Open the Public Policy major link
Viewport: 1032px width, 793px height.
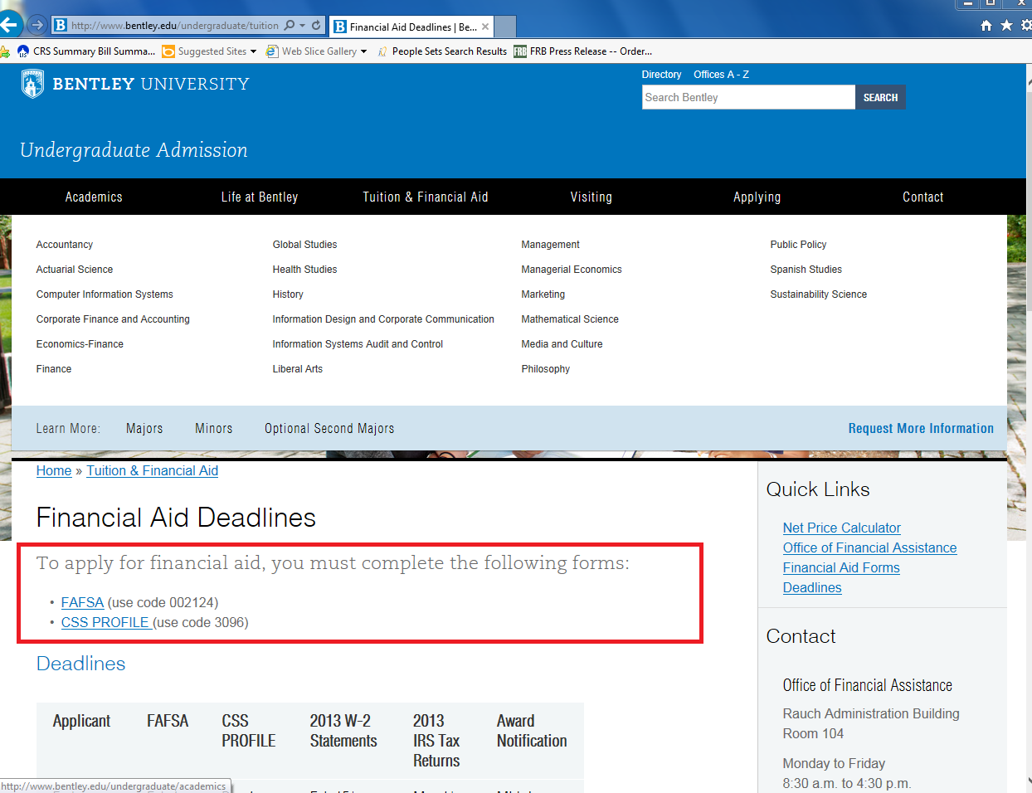pyautogui.click(x=798, y=245)
